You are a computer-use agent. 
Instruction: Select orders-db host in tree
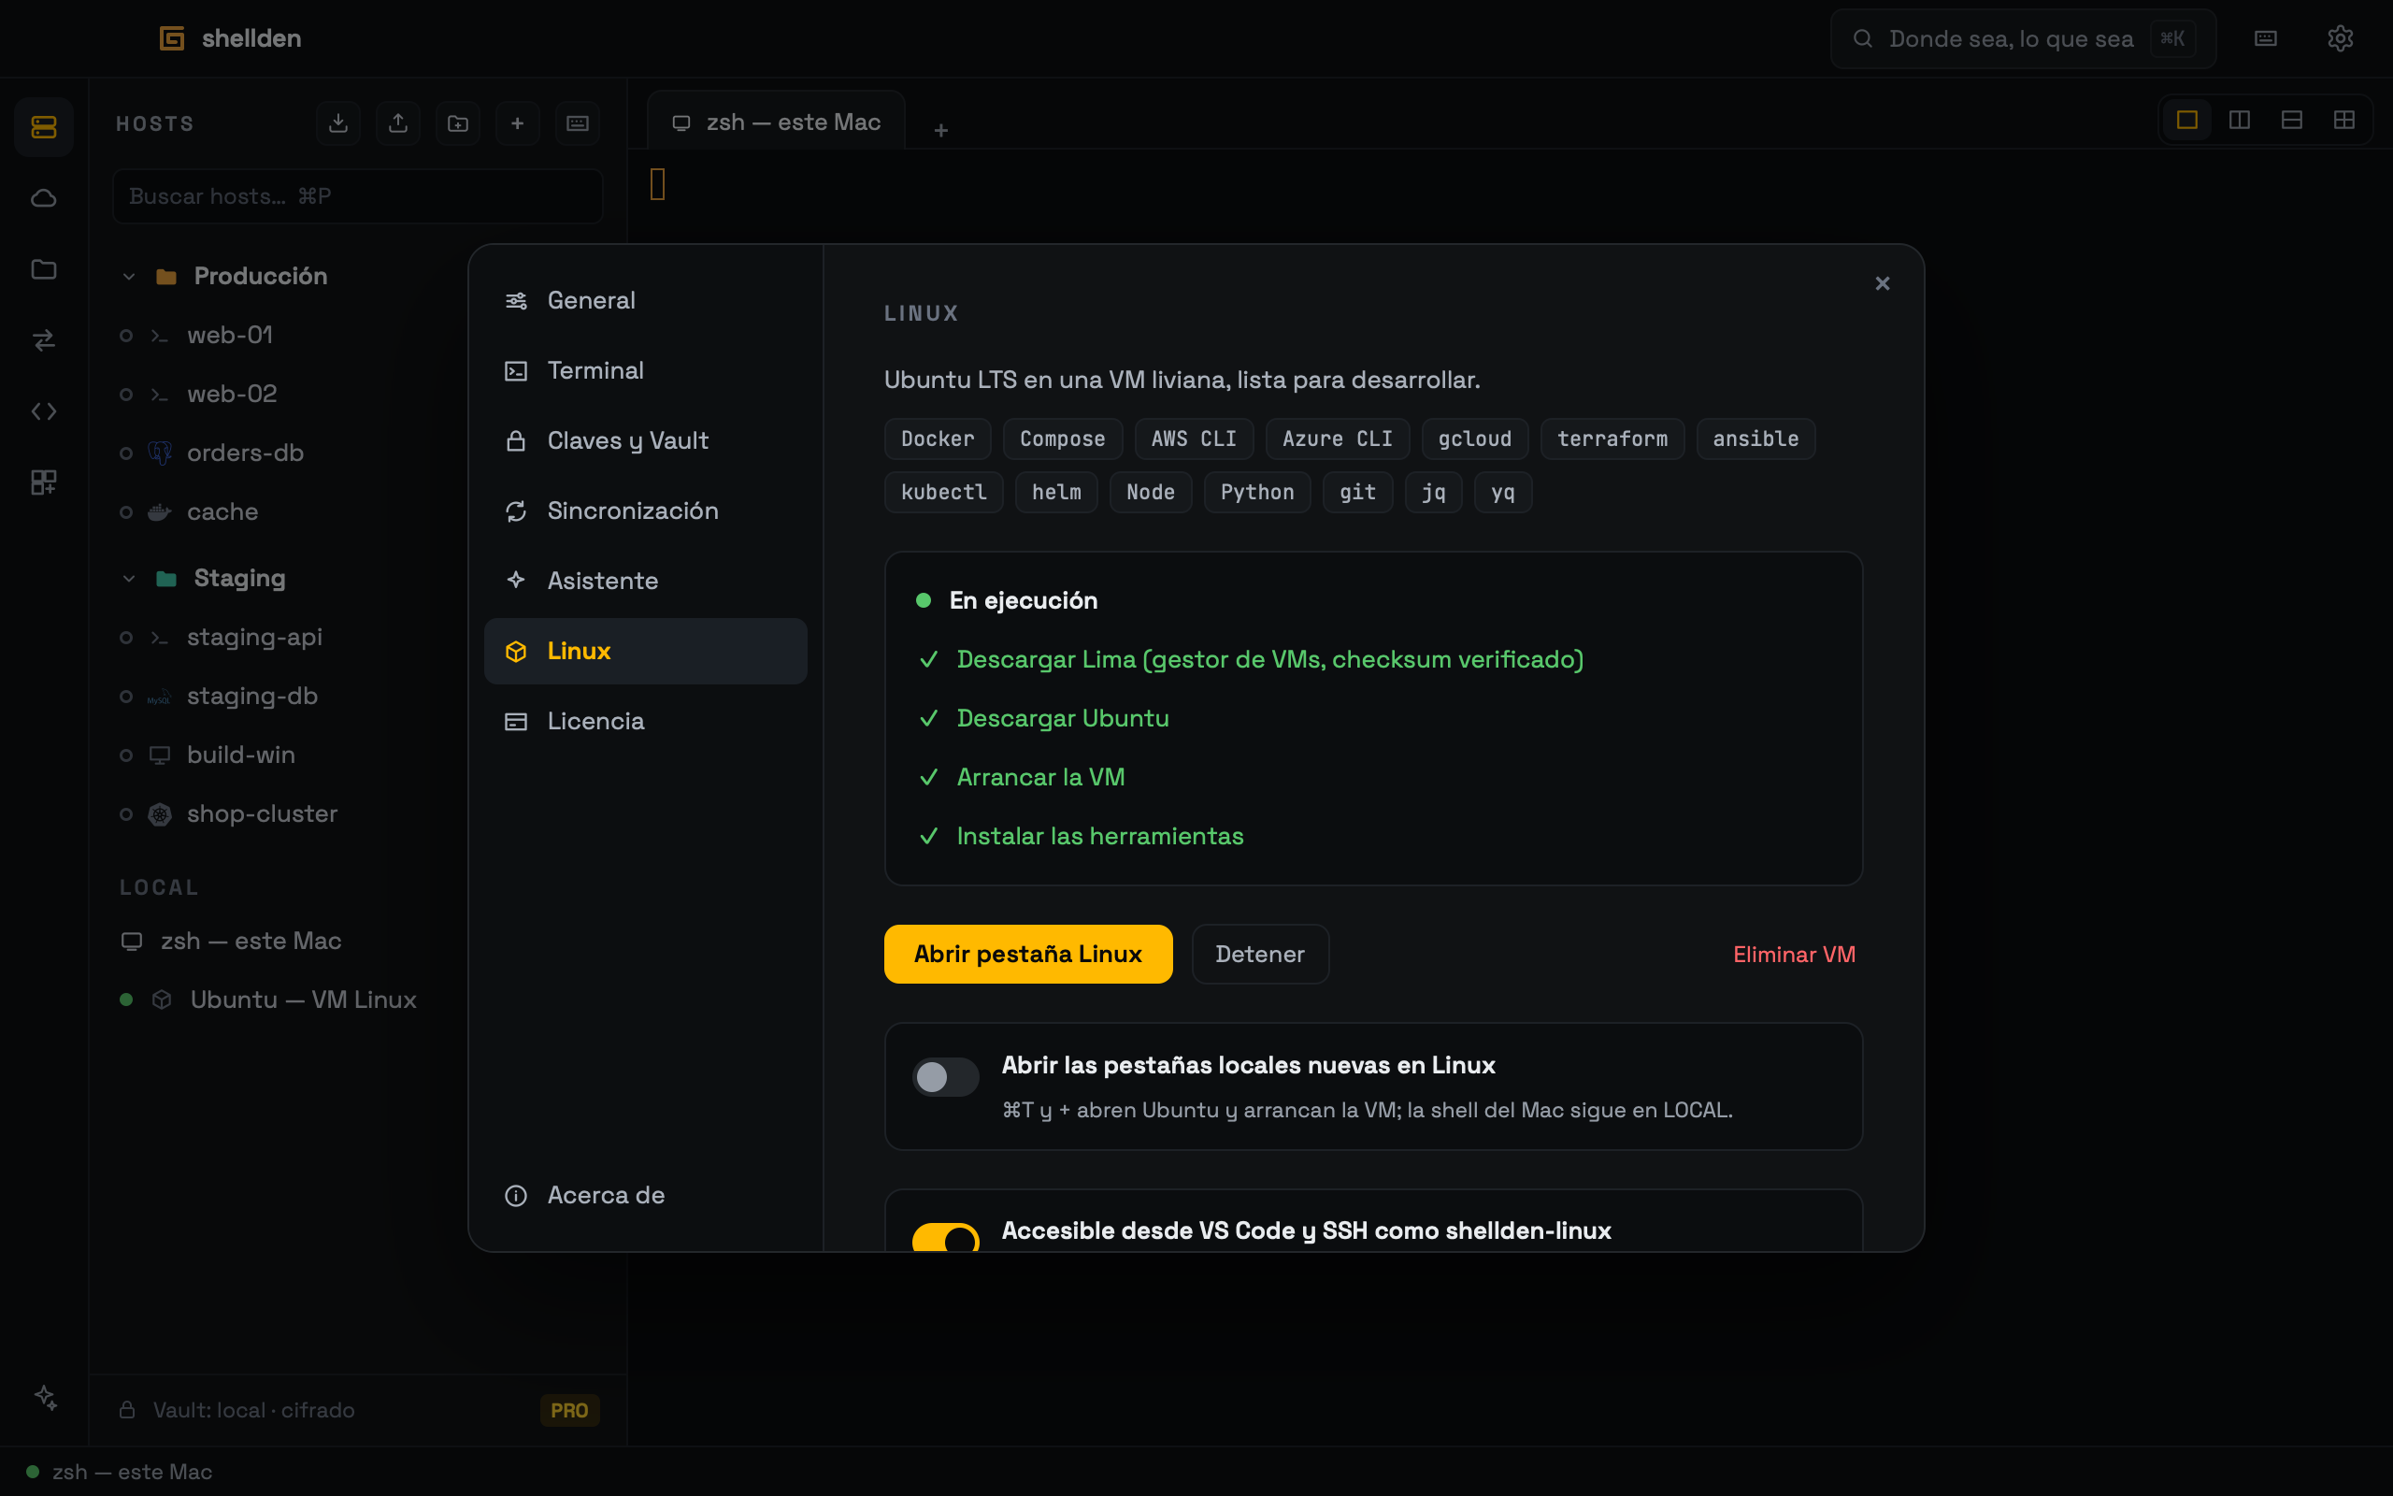click(358, 453)
